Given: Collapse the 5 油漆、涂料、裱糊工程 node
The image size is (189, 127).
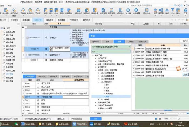Looking at the screenshot, I should click(96, 70).
